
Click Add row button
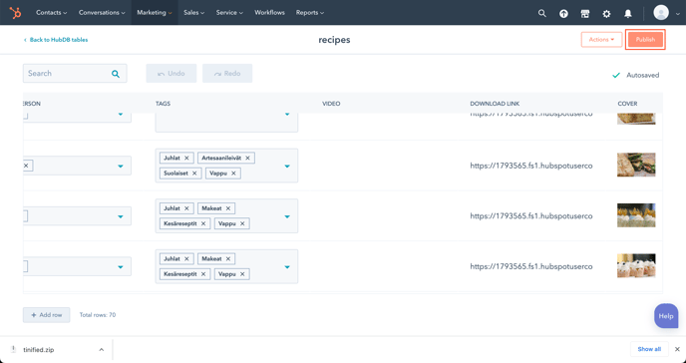(x=47, y=315)
